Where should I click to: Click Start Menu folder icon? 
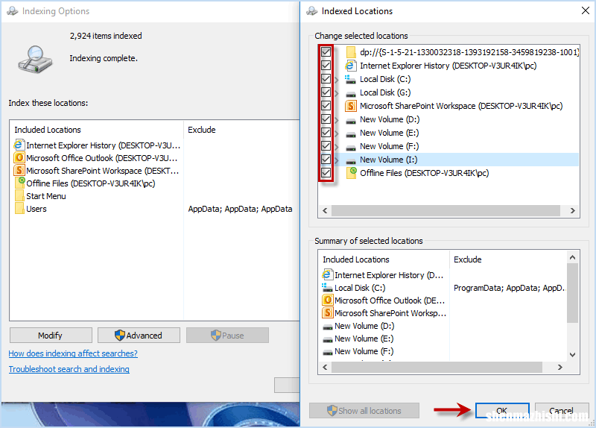click(19, 195)
